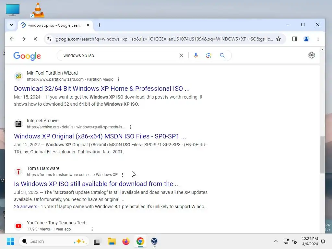332x249 pixels.
Task: Select VLC media player desktop shortcut
Action: pyautogui.click(x=38, y=10)
